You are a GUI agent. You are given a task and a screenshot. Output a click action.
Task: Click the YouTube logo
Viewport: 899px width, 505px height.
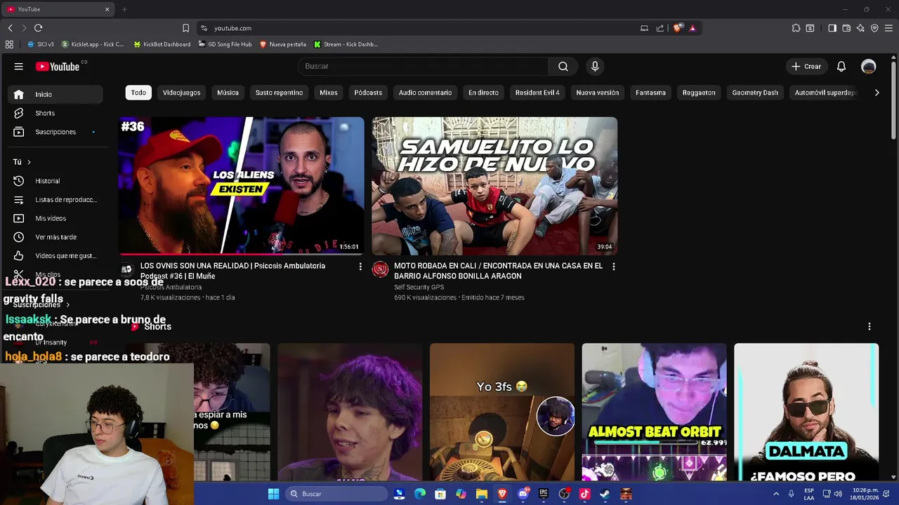[58, 67]
